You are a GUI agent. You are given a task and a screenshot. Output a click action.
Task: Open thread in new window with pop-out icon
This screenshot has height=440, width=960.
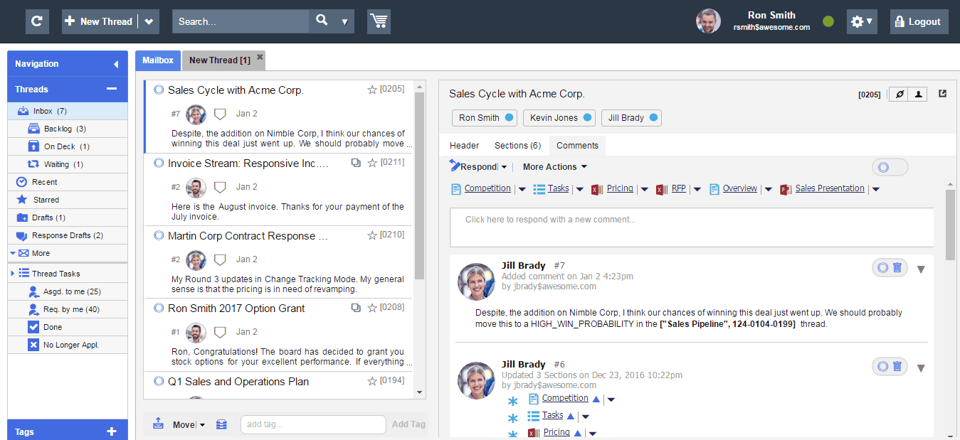pyautogui.click(x=943, y=94)
